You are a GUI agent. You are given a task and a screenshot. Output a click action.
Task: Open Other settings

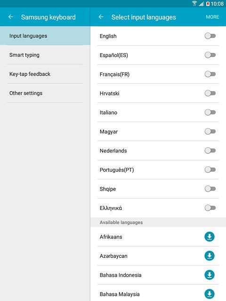coord(45,93)
